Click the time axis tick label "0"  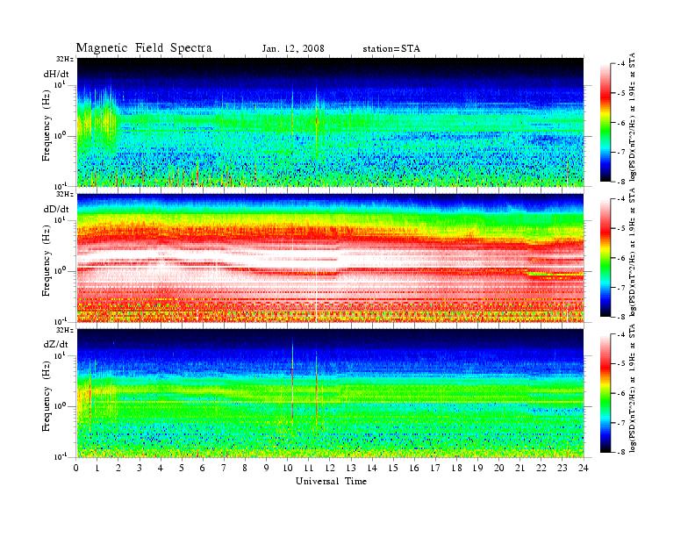click(76, 468)
